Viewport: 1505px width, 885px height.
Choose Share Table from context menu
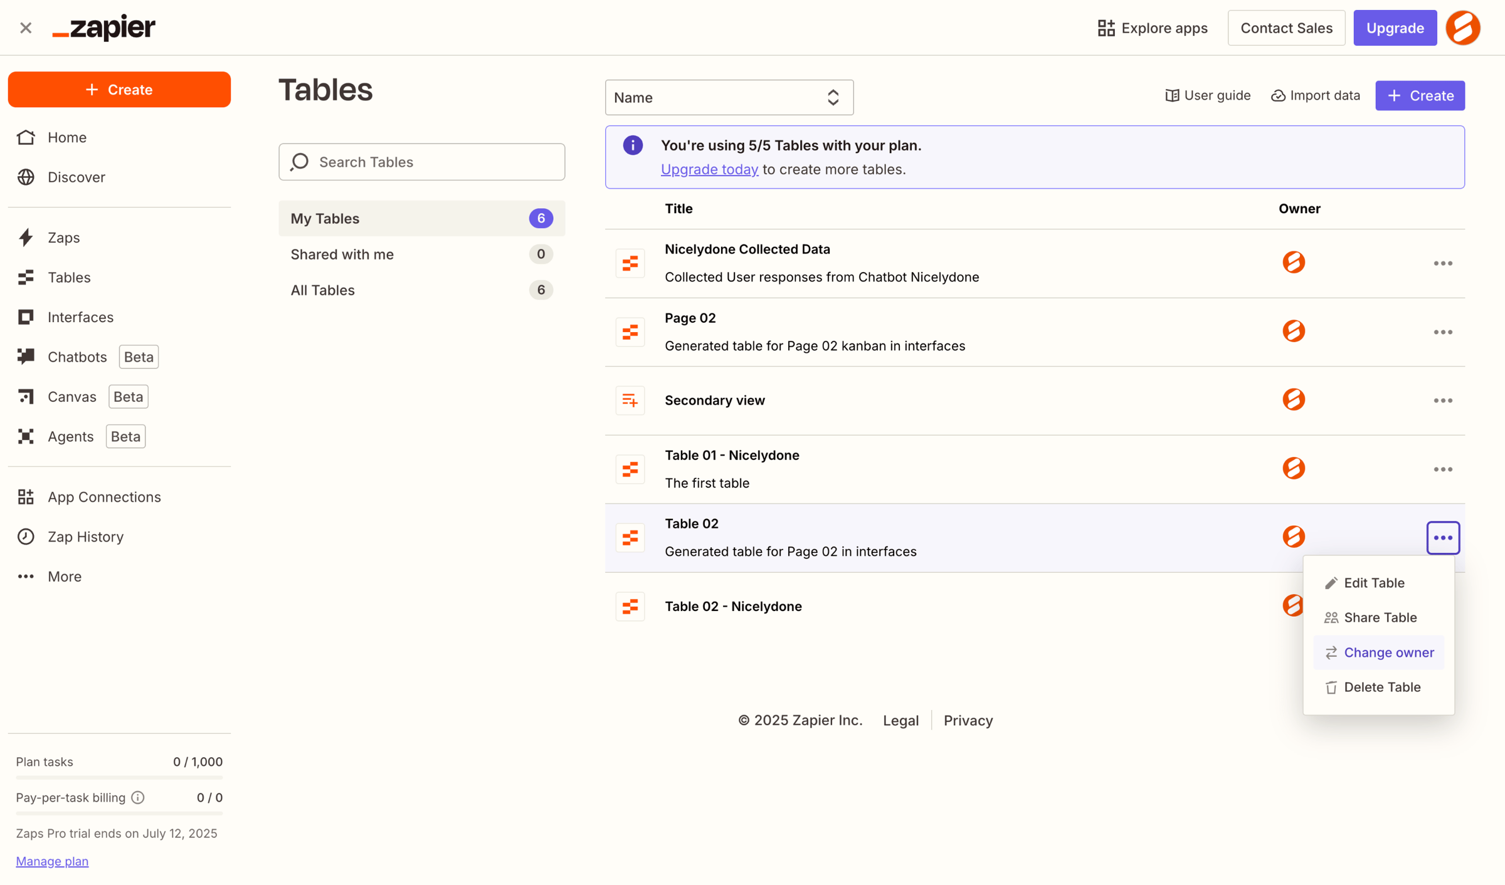[1378, 617]
